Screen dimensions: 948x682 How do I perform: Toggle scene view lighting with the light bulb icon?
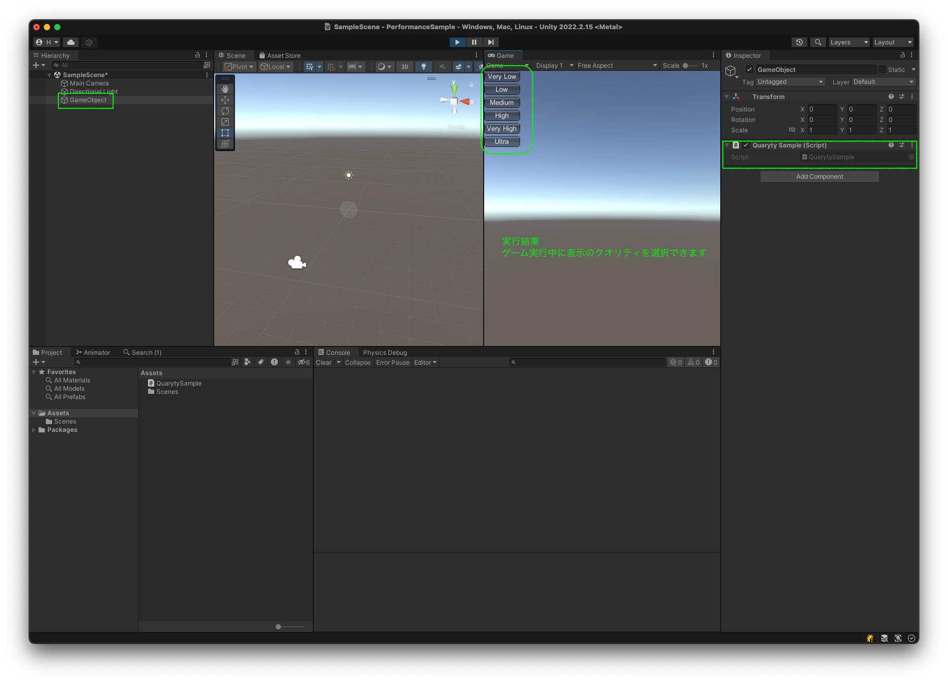tap(424, 66)
